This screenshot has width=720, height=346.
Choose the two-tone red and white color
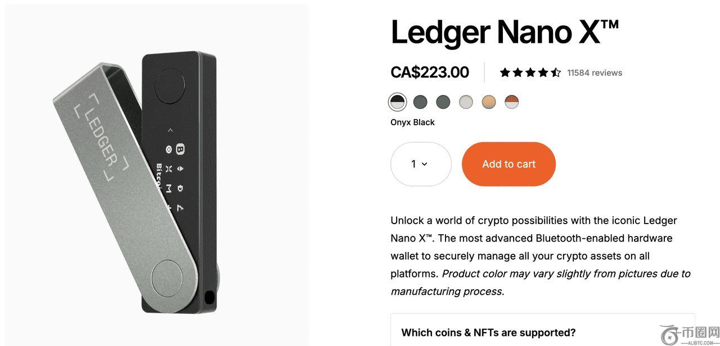pos(511,102)
